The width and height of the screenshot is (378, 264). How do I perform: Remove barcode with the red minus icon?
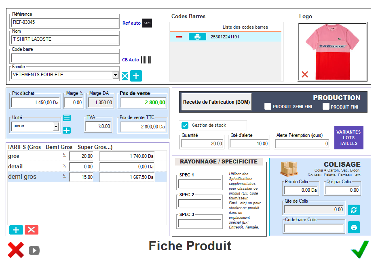pos(179,37)
